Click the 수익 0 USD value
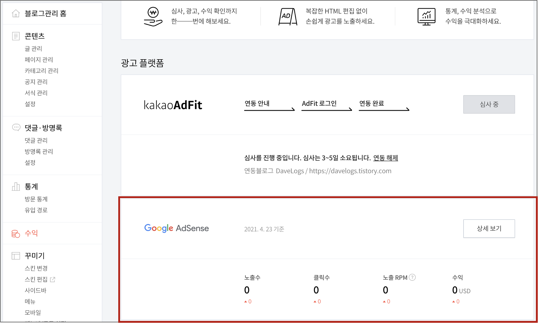This screenshot has width=538, height=323. point(461,290)
